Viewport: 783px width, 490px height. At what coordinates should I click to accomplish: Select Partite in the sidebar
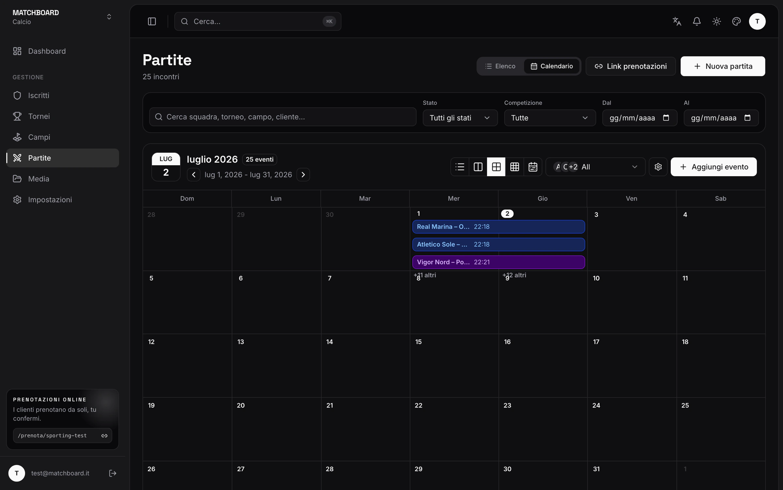click(63, 158)
